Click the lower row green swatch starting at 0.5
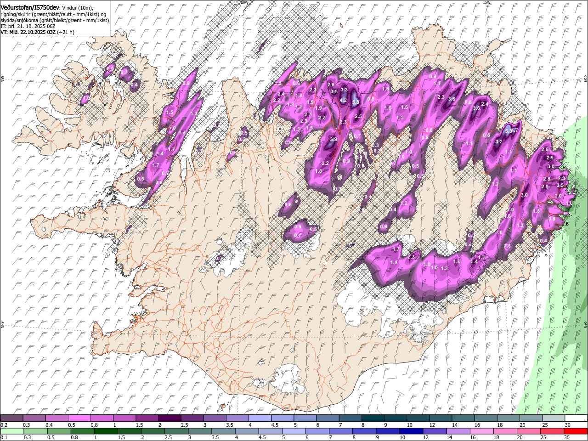Image resolution: width=588 pixels, height=441 pixels. (59, 431)
